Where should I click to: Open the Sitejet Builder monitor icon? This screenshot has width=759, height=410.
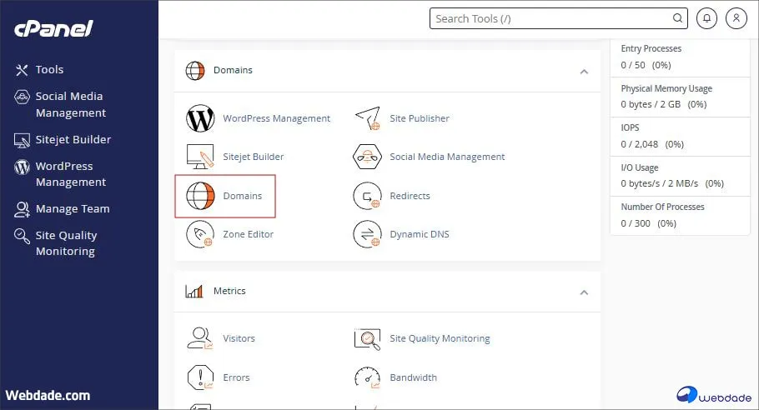pyautogui.click(x=200, y=157)
